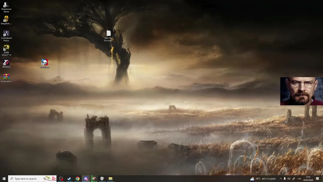Open the highlighted game app in taskbar
This screenshot has height=182, width=323.
pyautogui.click(x=94, y=179)
